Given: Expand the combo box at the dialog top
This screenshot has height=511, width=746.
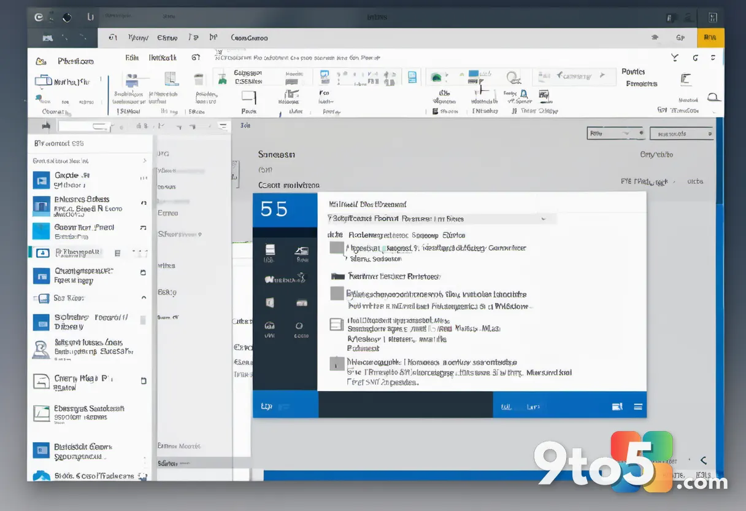Looking at the screenshot, I should (442, 219).
